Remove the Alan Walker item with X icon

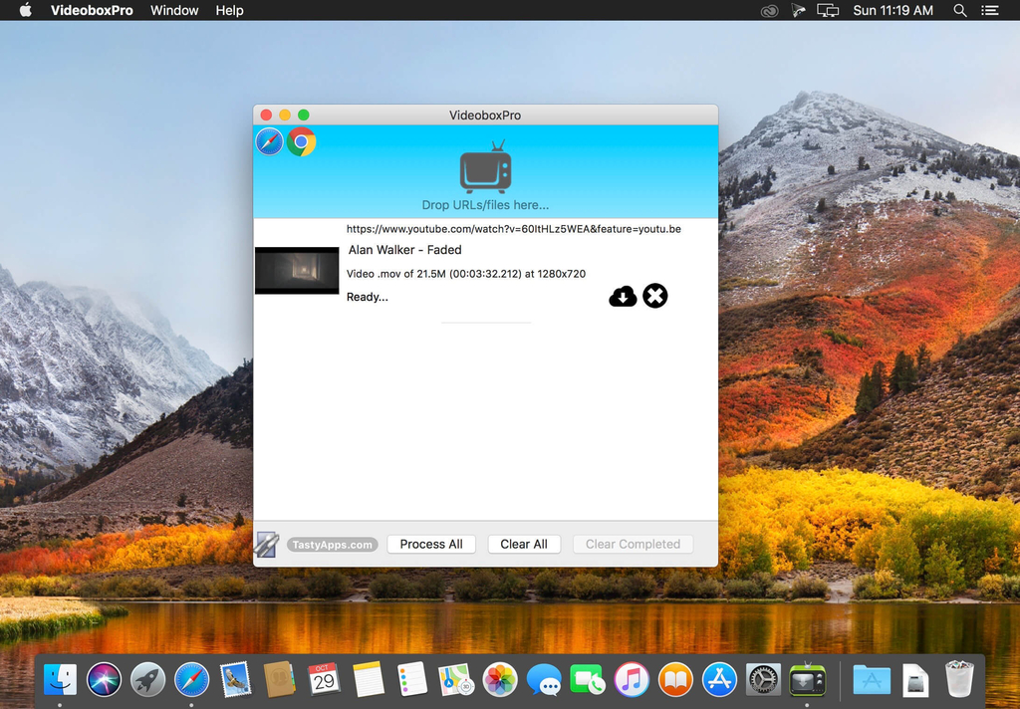[655, 296]
